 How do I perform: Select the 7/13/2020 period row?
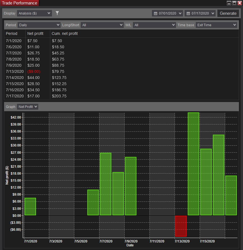pos(121,71)
